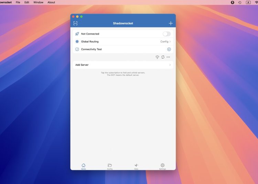The image size is (258, 184).
Task: Click the Time Machine clock icon in menu bar
Action: (240, 2)
